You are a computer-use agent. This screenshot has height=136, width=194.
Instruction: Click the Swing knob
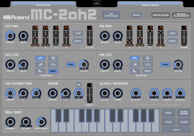118,93
